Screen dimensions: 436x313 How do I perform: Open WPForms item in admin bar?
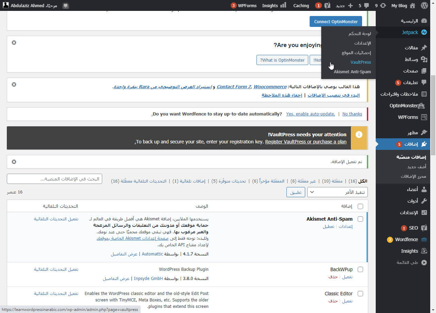244,5
